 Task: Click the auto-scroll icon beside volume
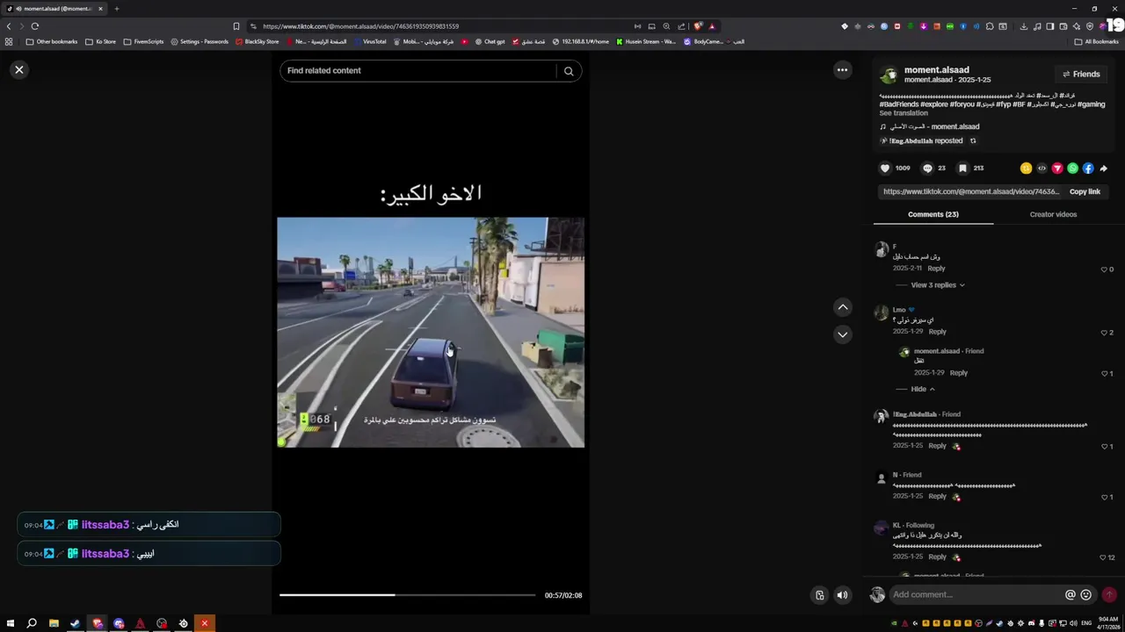click(x=819, y=595)
